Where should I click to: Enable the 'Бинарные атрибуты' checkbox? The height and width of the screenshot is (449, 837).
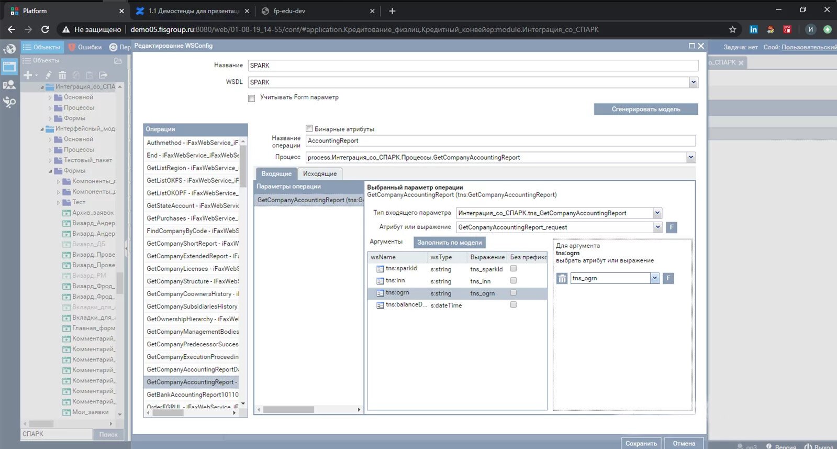(x=309, y=129)
